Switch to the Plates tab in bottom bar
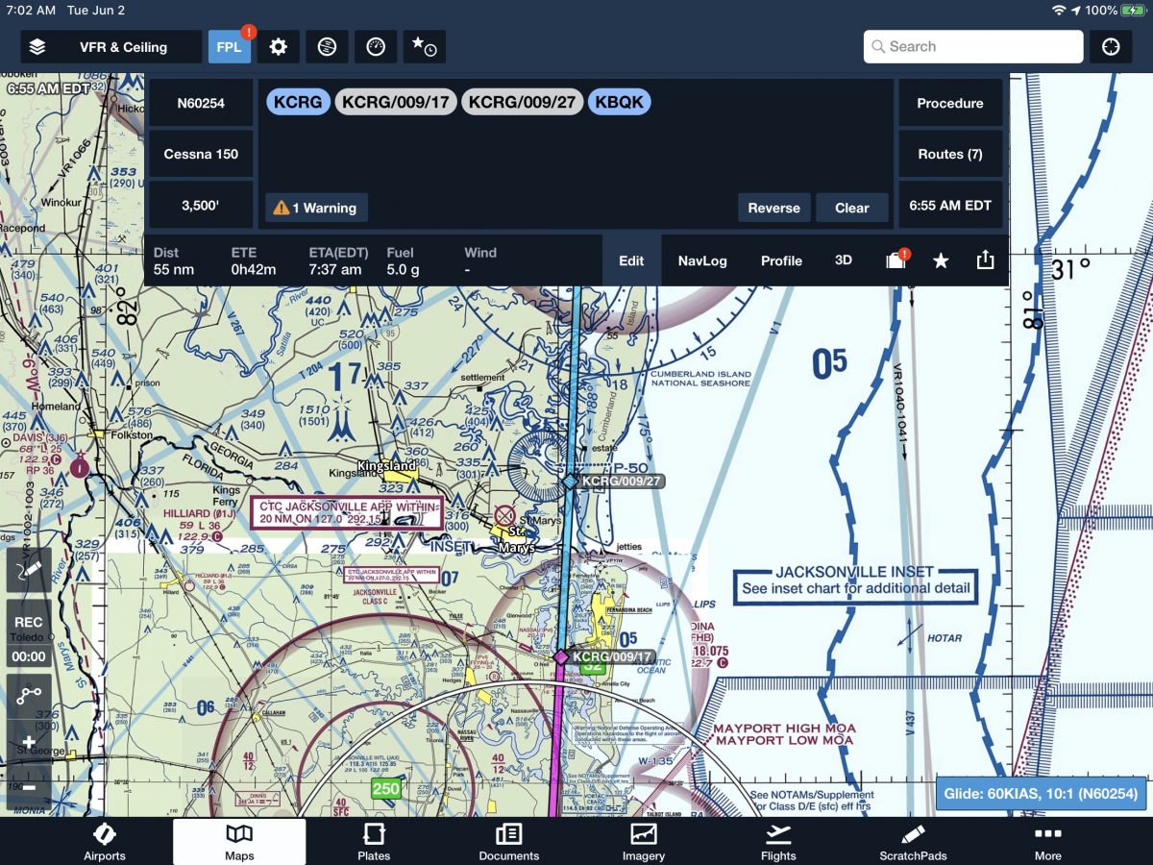 pos(373,841)
